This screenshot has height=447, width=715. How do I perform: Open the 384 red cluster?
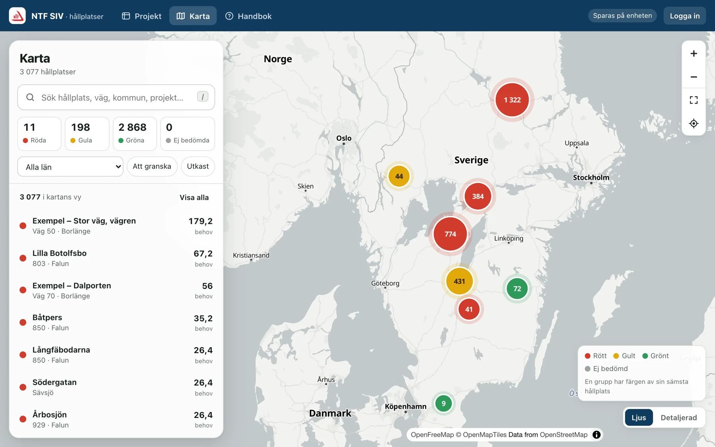[478, 196]
